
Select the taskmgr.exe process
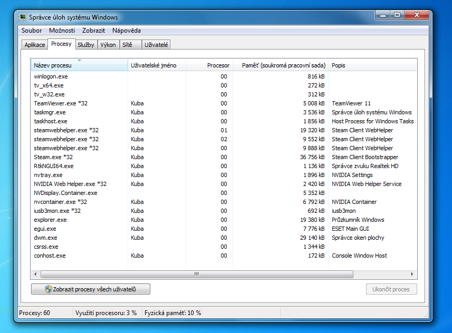224,112
